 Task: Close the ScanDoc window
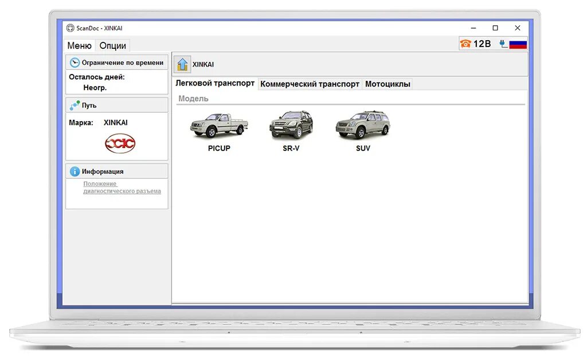[x=518, y=28]
